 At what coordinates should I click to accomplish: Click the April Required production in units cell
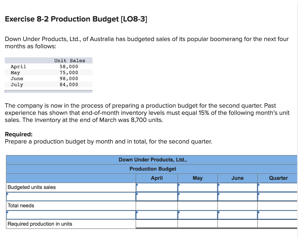(x=157, y=224)
